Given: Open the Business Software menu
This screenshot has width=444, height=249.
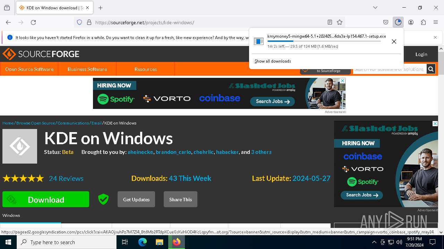Looking at the screenshot, I should [87, 69].
